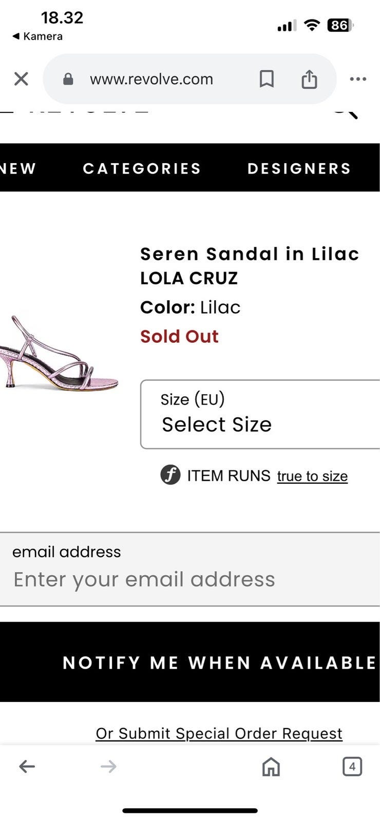Go back with the left arrow
The height and width of the screenshot is (821, 380).
tap(27, 767)
